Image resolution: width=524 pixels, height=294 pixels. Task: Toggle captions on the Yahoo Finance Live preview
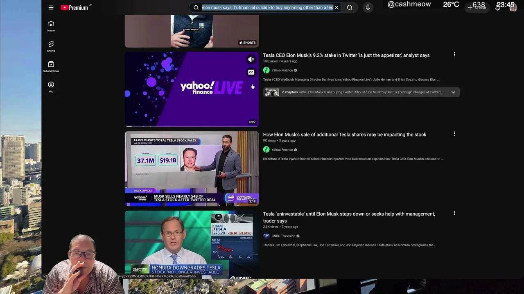[x=251, y=72]
